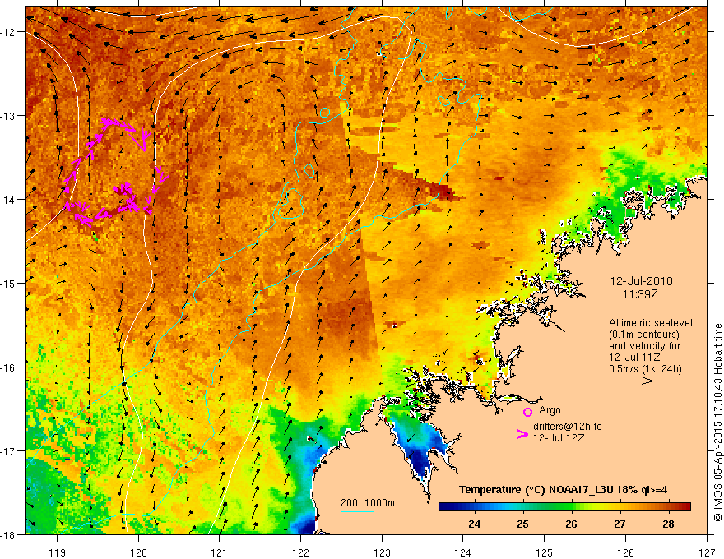Click the 25 tick label on colorbar

522,524
